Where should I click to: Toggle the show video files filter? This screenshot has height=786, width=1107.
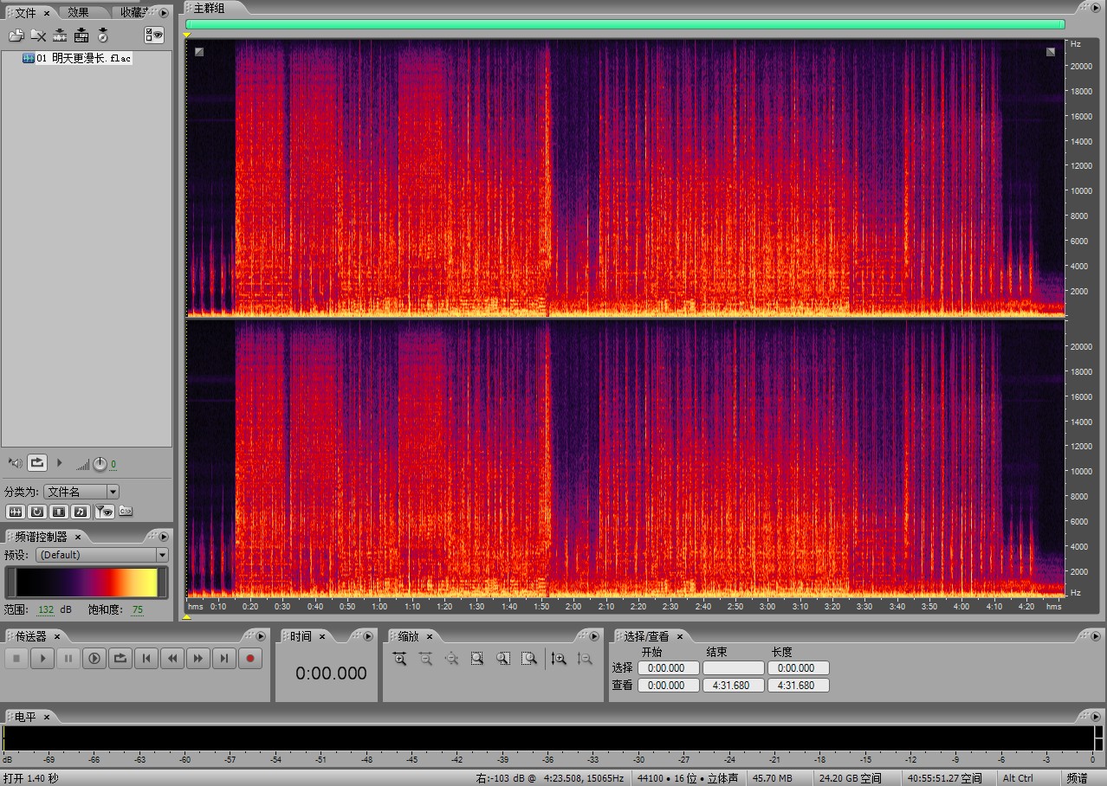coord(58,512)
